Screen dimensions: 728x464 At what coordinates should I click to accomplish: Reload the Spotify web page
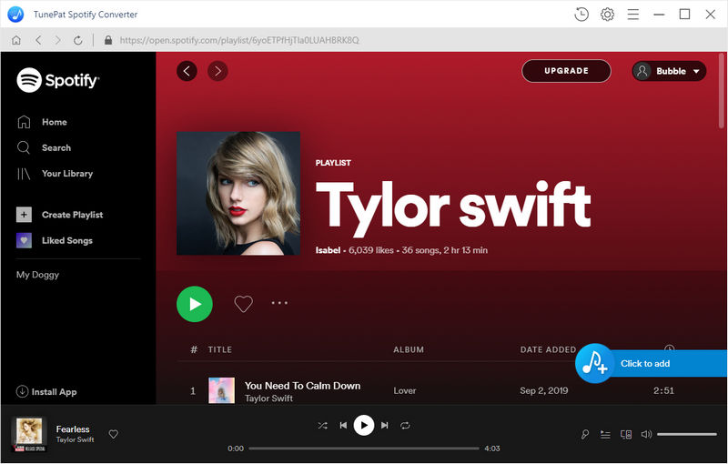click(x=78, y=40)
